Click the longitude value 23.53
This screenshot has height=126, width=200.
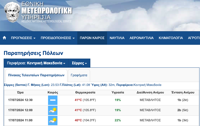(x=55, y=85)
